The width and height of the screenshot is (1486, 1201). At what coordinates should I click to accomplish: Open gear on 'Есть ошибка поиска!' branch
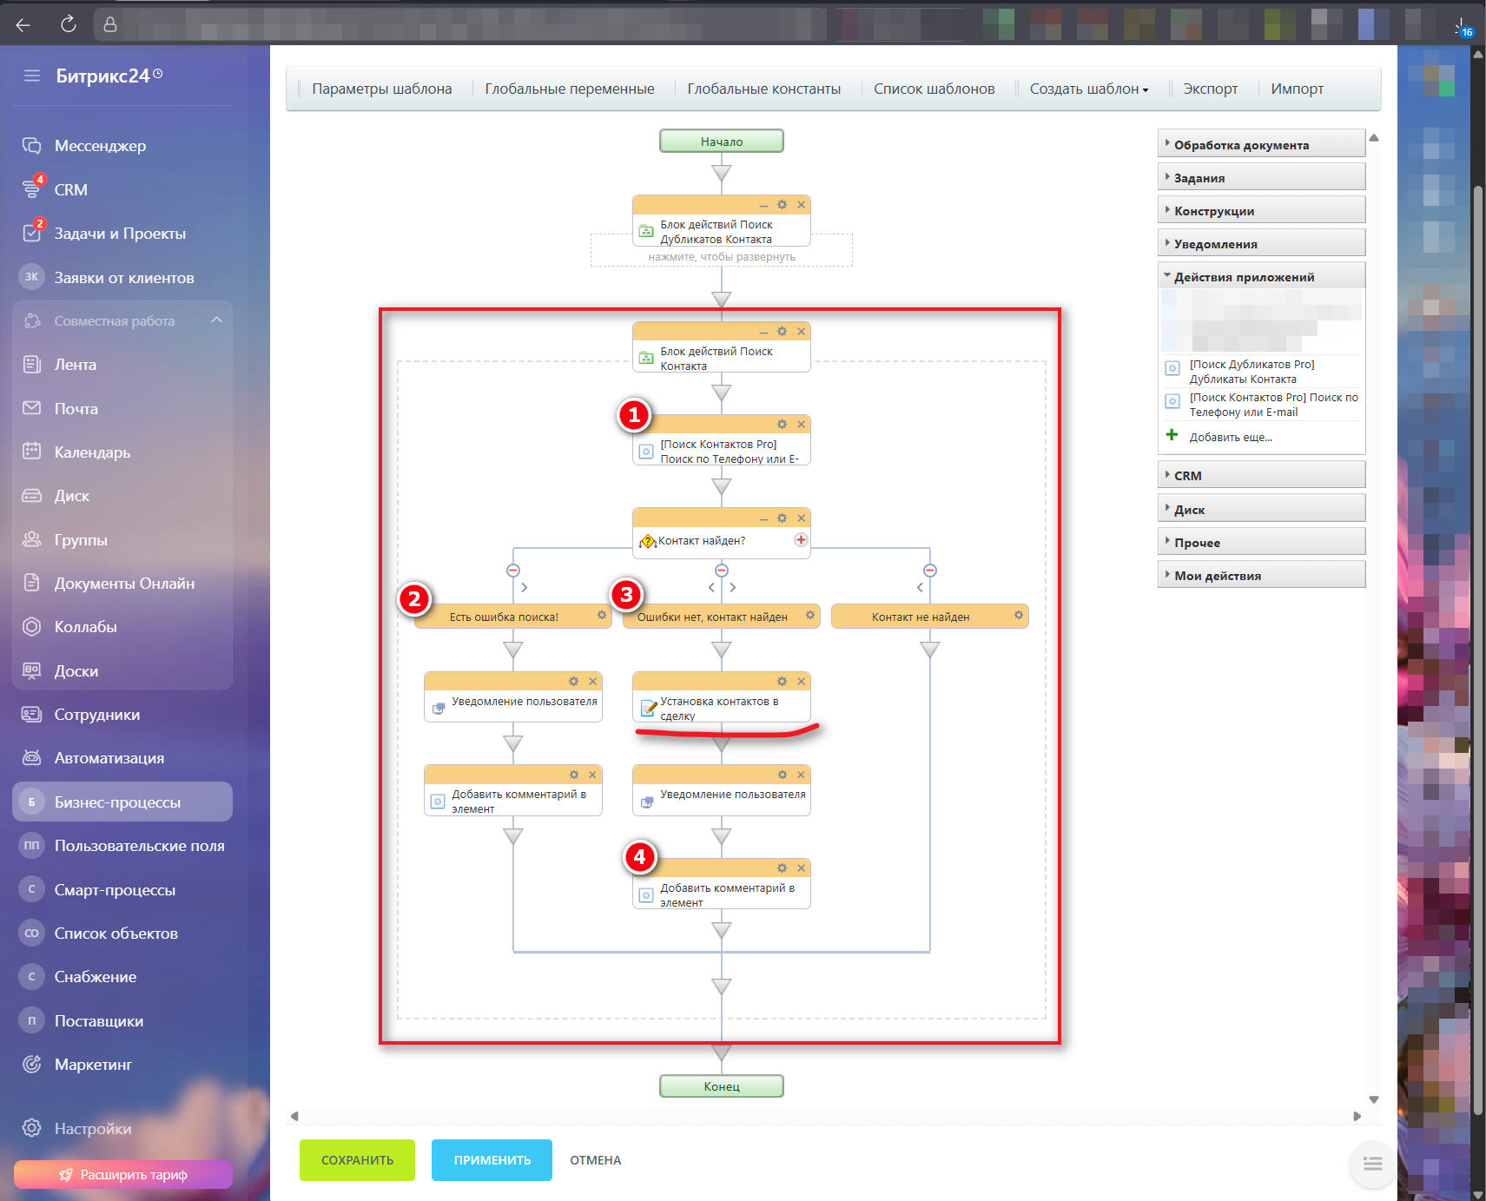602,616
